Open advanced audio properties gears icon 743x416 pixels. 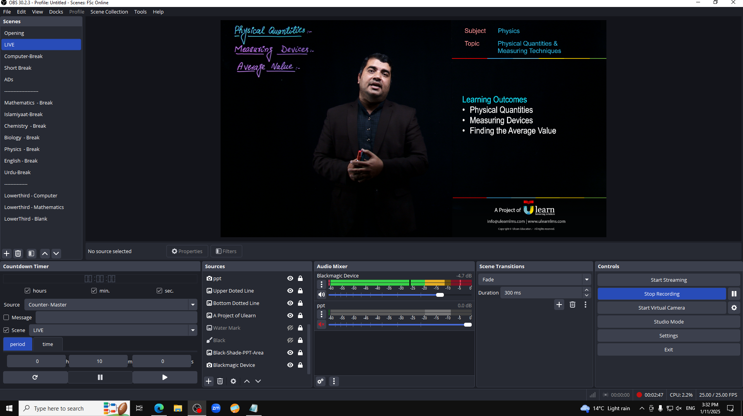(x=320, y=381)
